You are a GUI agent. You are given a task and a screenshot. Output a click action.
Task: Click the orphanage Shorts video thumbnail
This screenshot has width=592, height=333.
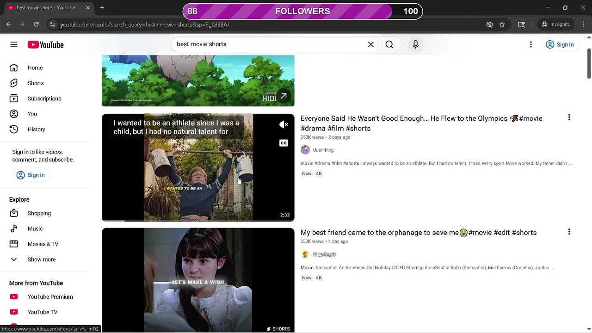[198, 280]
